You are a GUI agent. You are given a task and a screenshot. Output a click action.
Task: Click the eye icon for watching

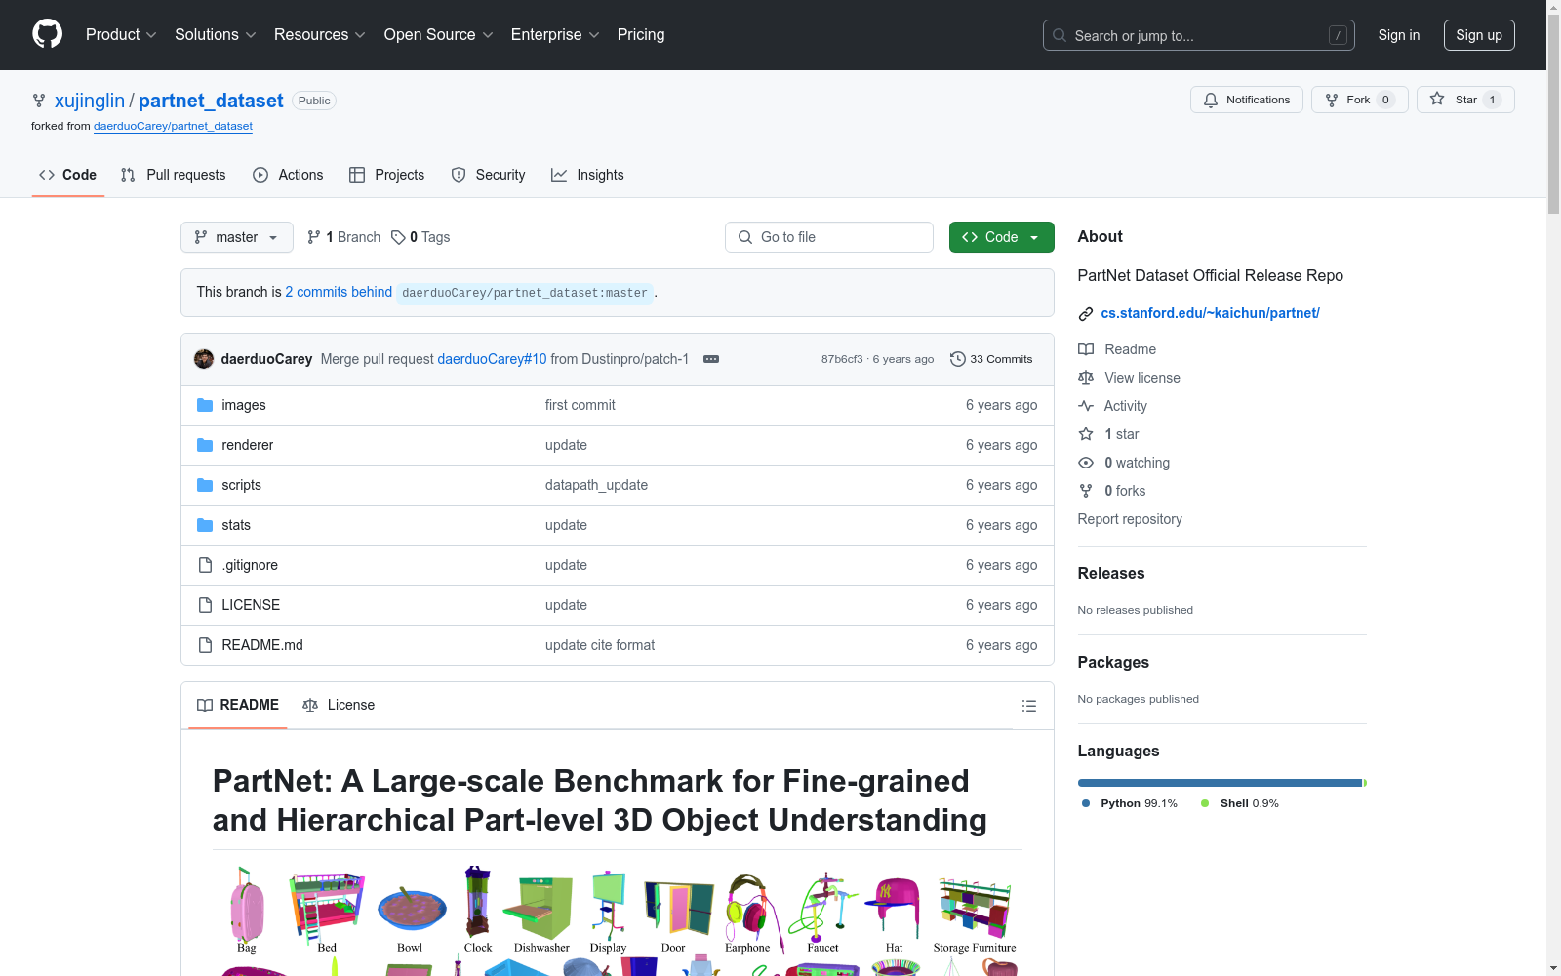pos(1086,463)
